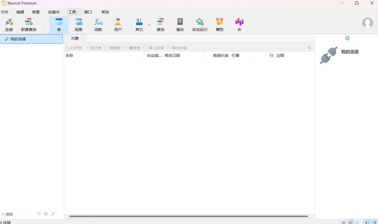This screenshot has width=378, height=224.
Task: Expand the 其它 (Others) dropdown arrow
Action: pyautogui.click(x=149, y=25)
